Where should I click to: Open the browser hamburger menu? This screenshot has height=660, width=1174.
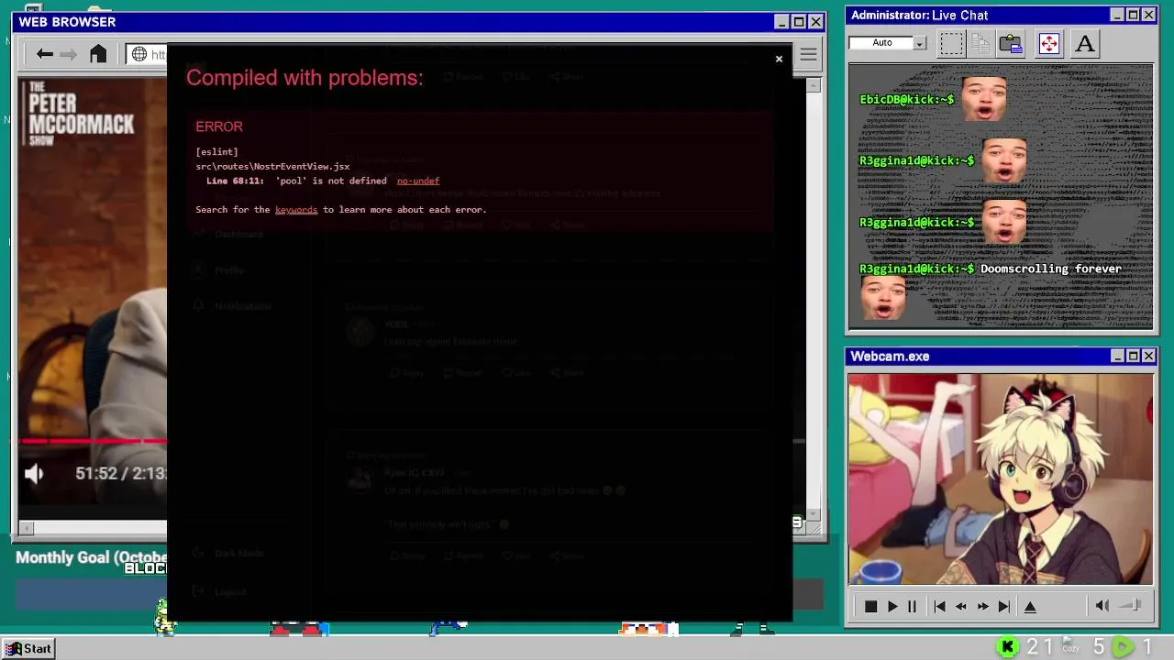(x=808, y=55)
